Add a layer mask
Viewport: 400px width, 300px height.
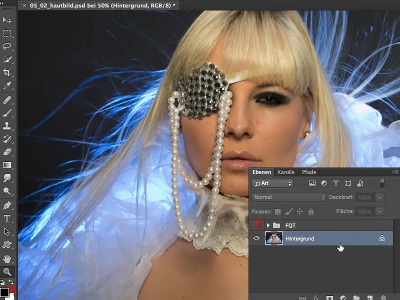click(x=329, y=297)
